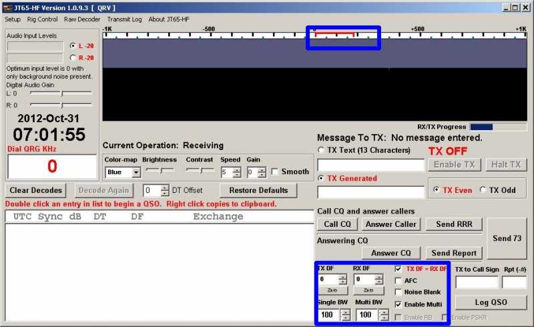
Task: Click the Send Report button
Action: pyautogui.click(x=454, y=253)
